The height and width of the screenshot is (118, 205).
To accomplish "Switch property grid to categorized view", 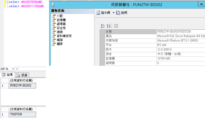I will pyautogui.click(x=103, y=26).
